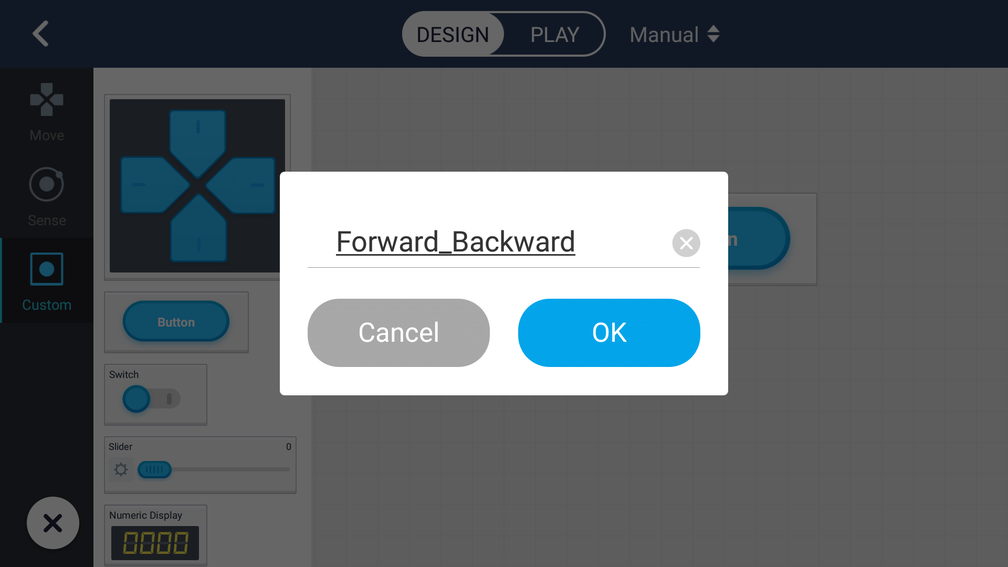This screenshot has width=1008, height=567.
Task: Go back using the top-left arrow
Action: 41,34
